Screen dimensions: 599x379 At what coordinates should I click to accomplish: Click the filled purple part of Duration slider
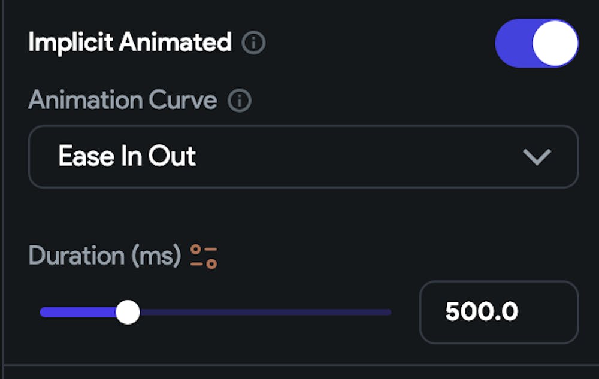coord(78,312)
